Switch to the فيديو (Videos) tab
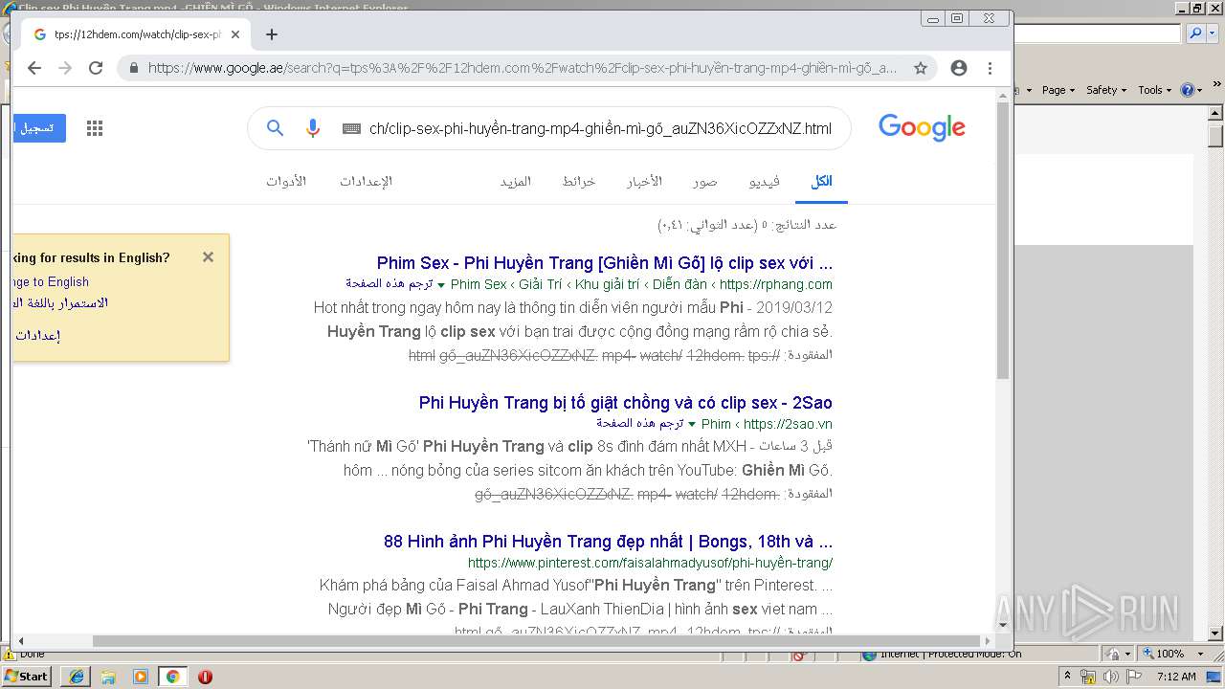 [x=765, y=182]
